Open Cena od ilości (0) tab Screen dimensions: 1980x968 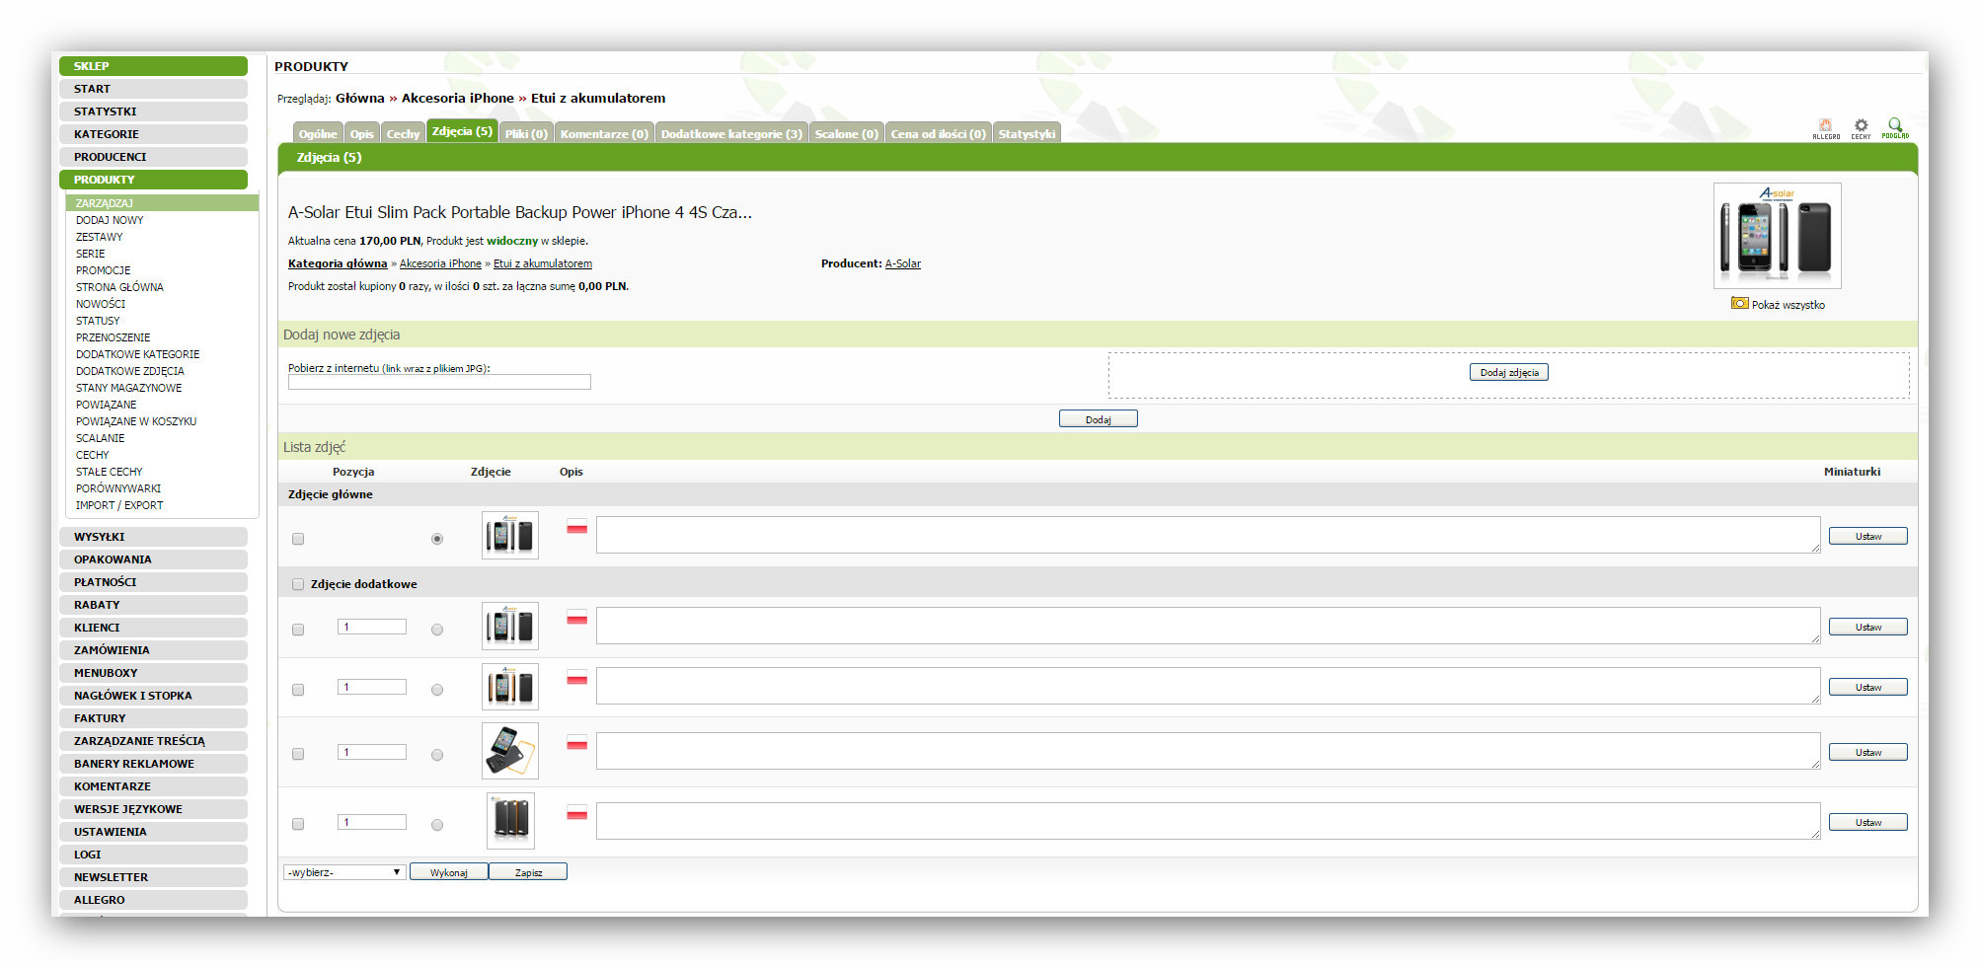938,133
